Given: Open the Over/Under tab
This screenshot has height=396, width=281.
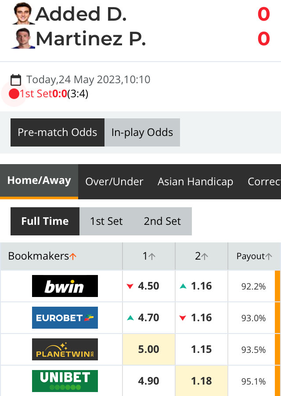Looking at the screenshot, I should [x=114, y=182].
